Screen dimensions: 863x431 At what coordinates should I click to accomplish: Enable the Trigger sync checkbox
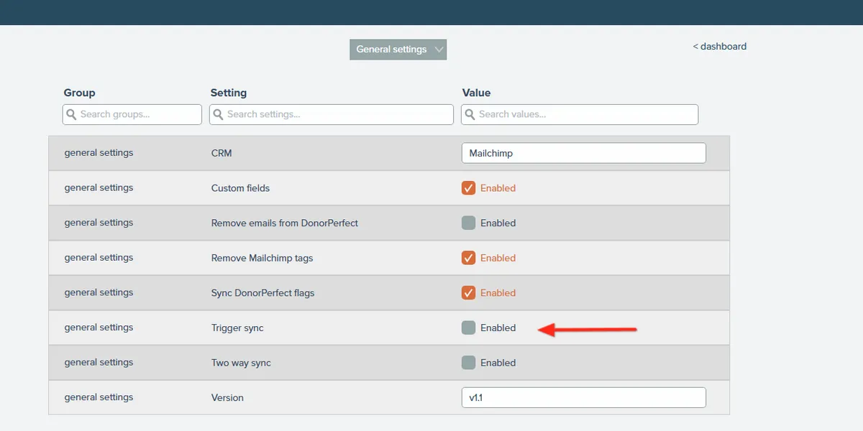tap(468, 328)
